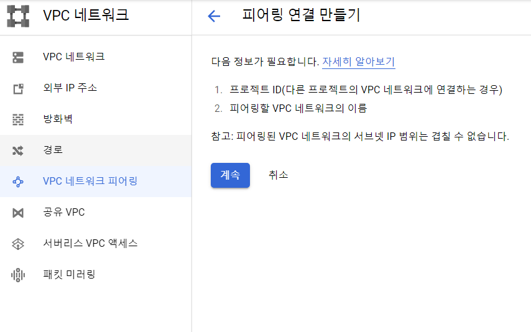Click the VPC 네트워크 sidebar icon
The width and height of the screenshot is (531, 332).
coord(18,57)
